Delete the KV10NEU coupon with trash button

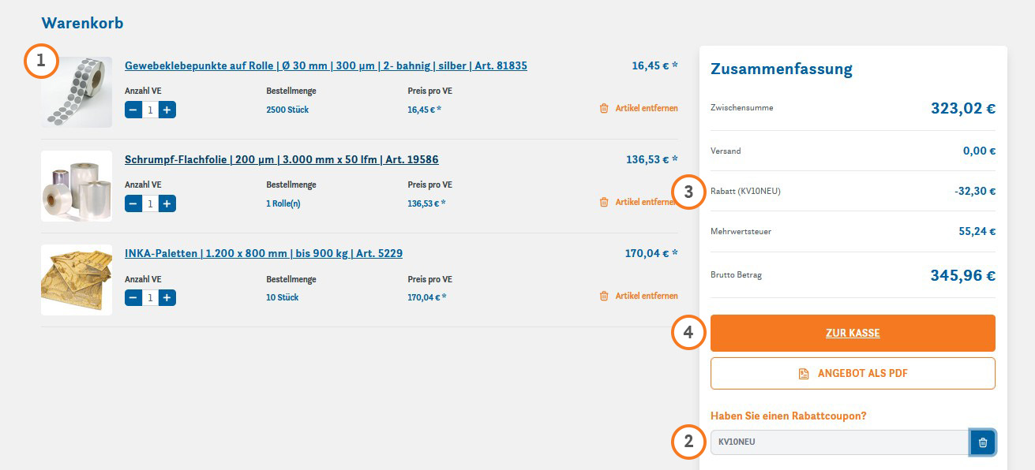(983, 442)
